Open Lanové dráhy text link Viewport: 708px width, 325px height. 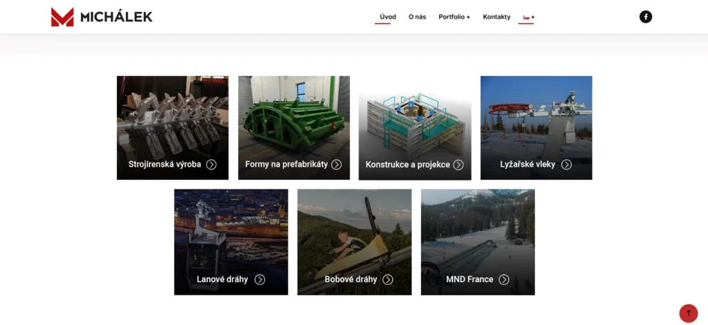click(222, 279)
